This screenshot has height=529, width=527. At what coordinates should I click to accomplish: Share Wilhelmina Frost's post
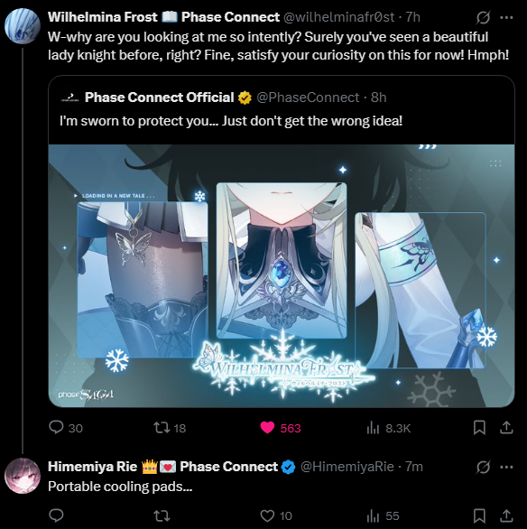506,428
